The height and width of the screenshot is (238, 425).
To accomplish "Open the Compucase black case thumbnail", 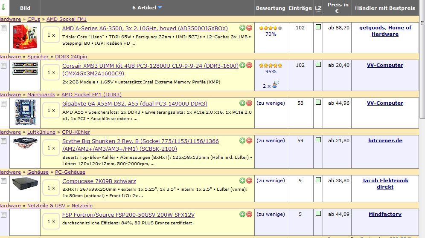I will 25,184.
